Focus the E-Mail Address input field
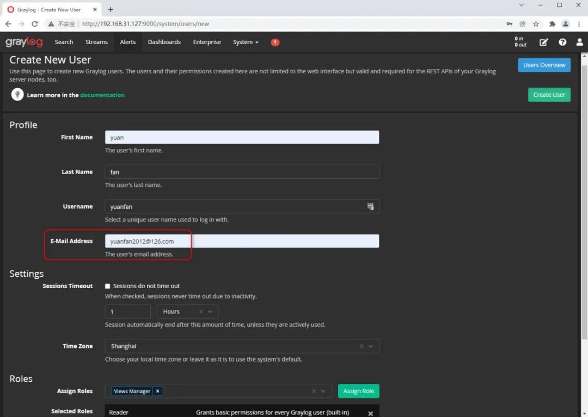This screenshot has width=588, height=417. click(242, 241)
